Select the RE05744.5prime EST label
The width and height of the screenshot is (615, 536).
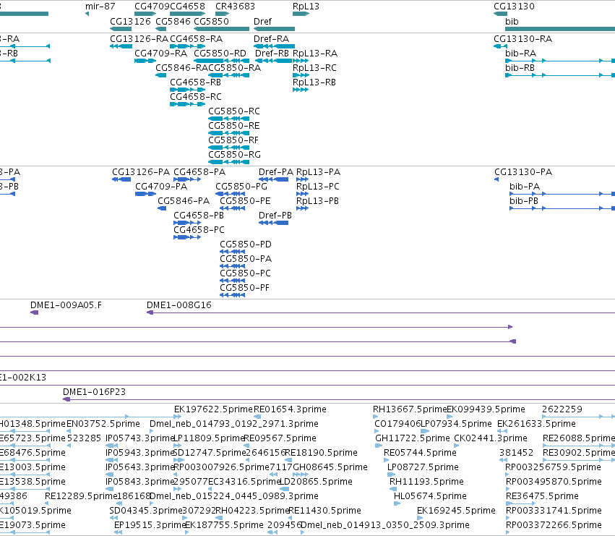tap(420, 453)
